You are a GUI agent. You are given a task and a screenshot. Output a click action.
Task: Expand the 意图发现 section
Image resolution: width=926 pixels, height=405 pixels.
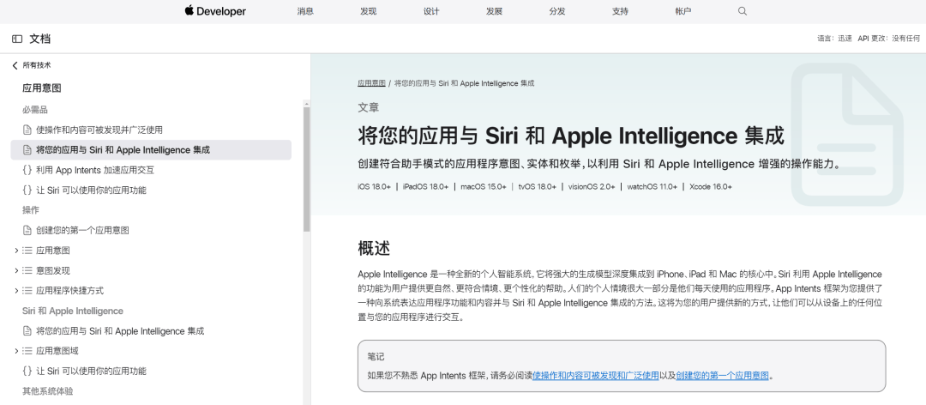pyautogui.click(x=16, y=271)
